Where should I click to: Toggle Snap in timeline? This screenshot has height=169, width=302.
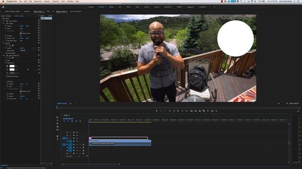(x=68, y=121)
